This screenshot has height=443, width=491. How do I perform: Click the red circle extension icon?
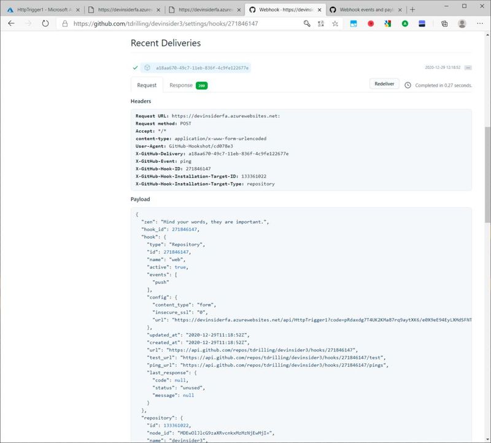pyautogui.click(x=371, y=23)
